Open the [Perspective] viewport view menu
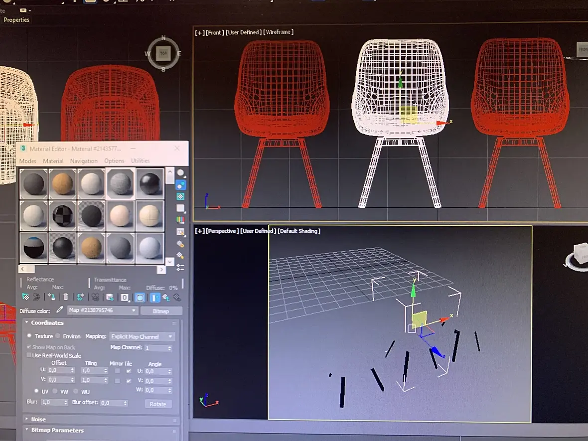This screenshot has width=588, height=441. point(222,231)
